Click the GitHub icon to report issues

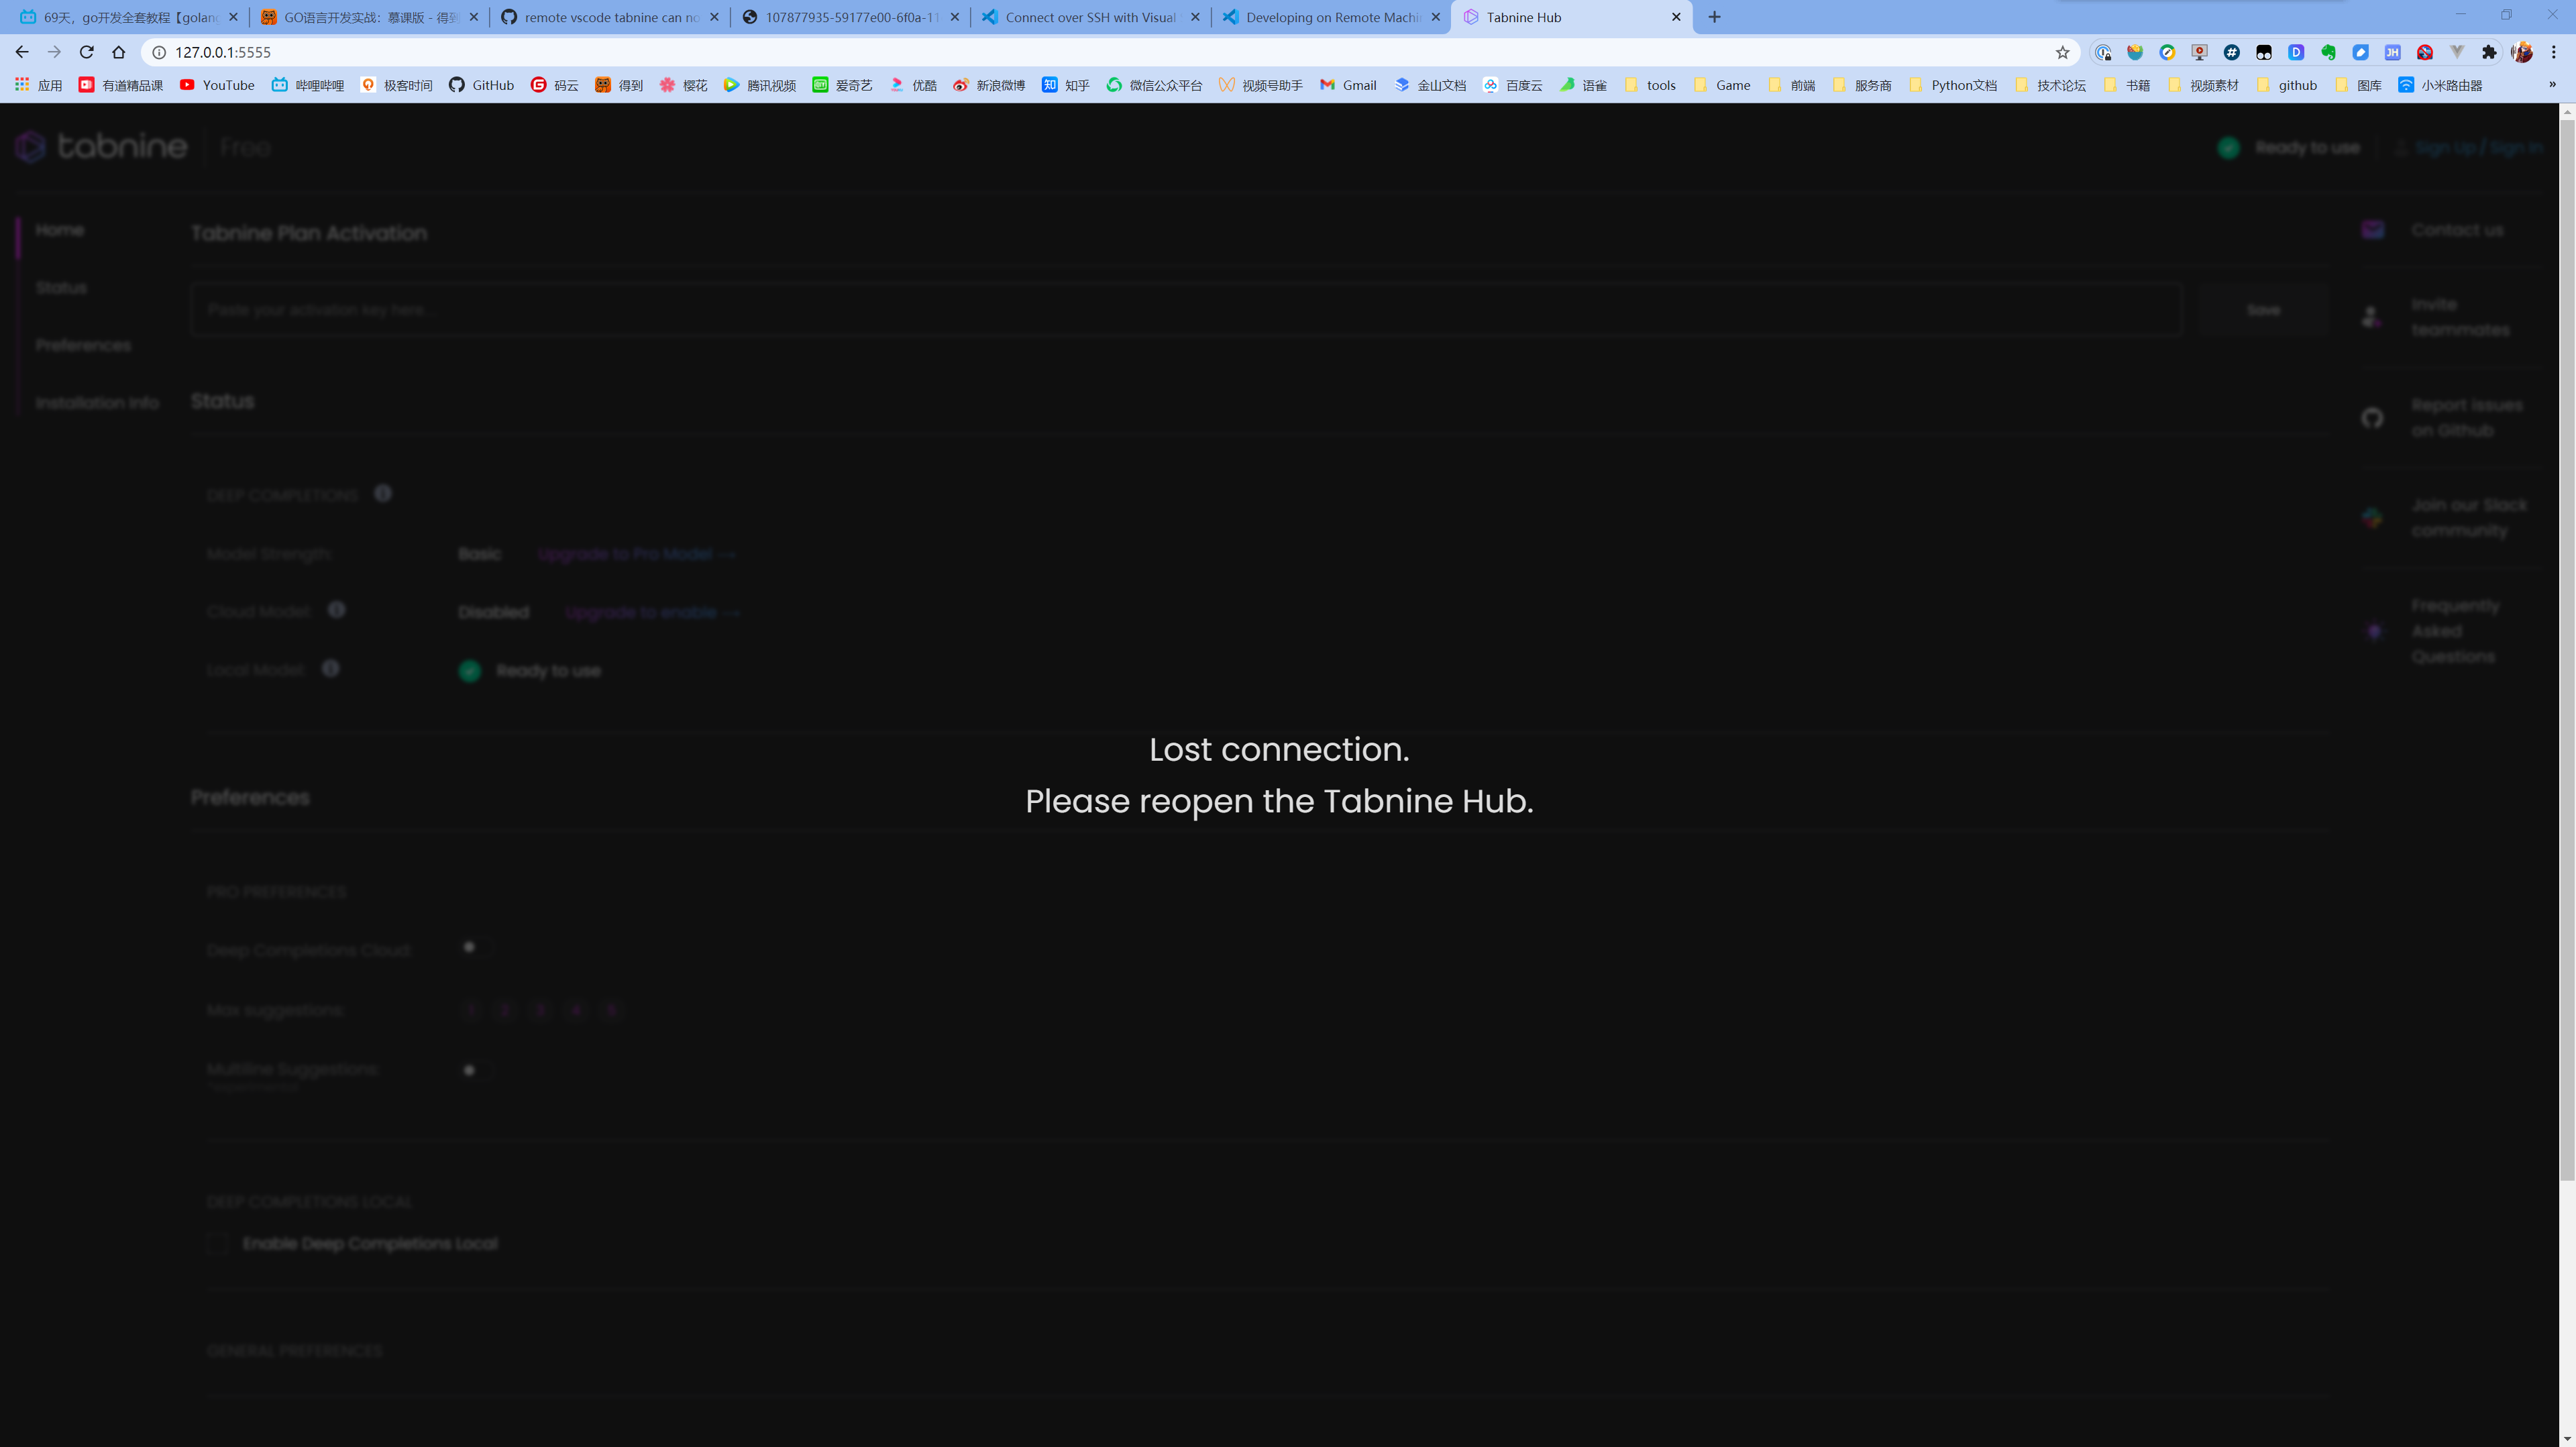(2373, 418)
